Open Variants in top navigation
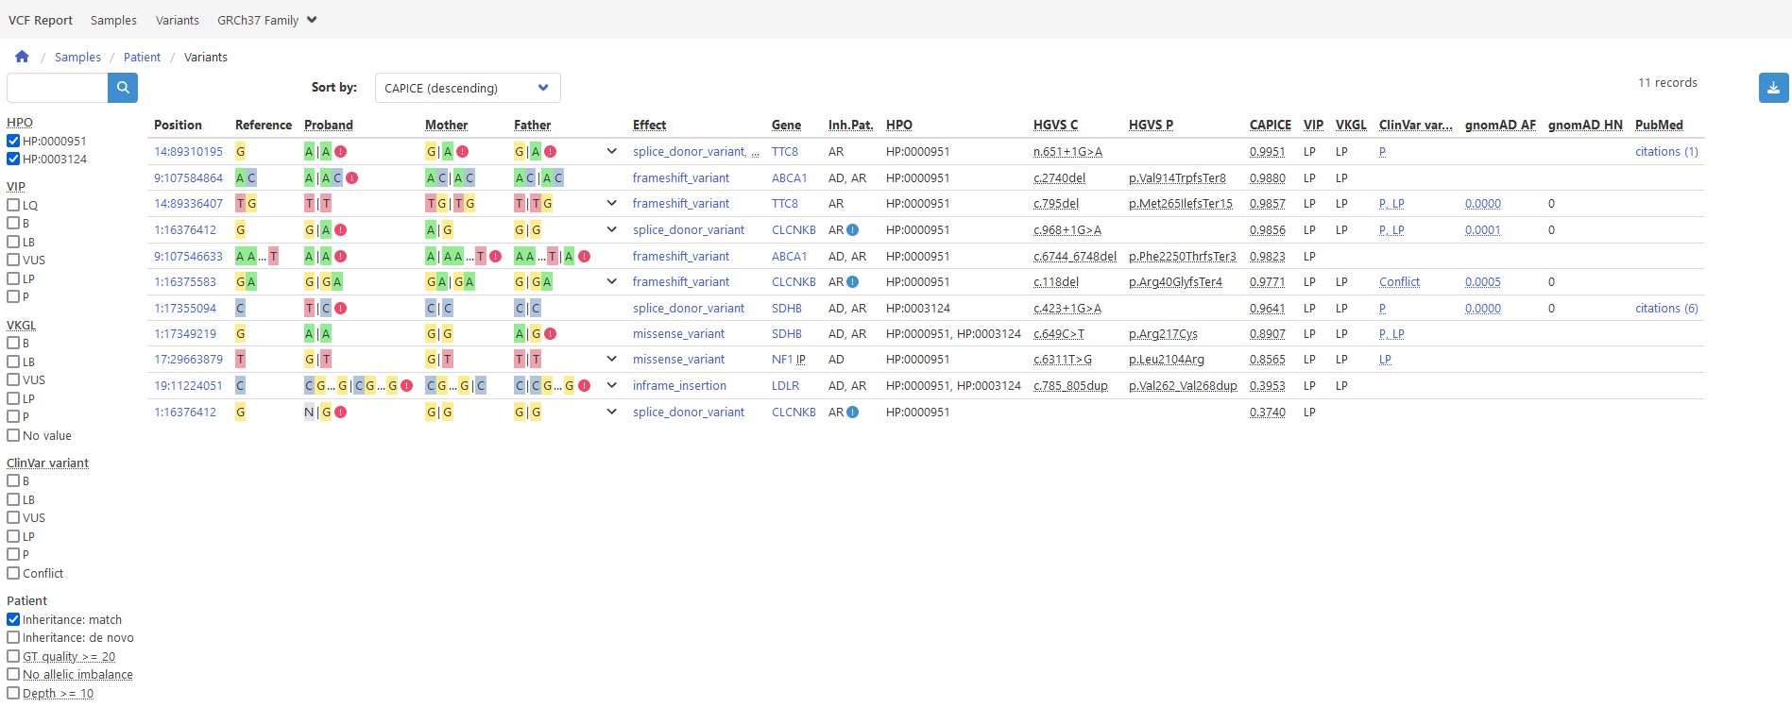The width and height of the screenshot is (1792, 707). tap(178, 20)
